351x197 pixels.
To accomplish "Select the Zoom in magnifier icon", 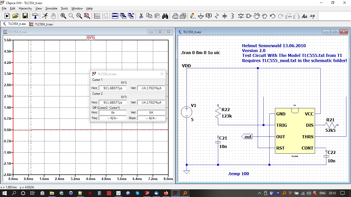I will 63,16.
